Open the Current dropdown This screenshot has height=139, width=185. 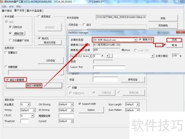pyautogui.click(x=72, y=121)
